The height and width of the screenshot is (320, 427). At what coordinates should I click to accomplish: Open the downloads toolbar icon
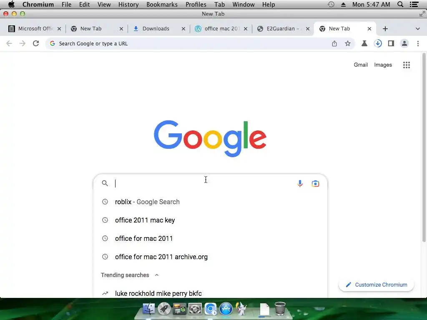click(x=378, y=43)
